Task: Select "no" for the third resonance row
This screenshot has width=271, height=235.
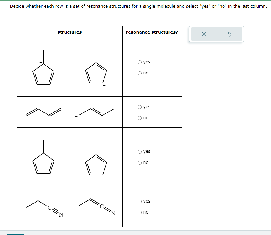Action: 139,162
